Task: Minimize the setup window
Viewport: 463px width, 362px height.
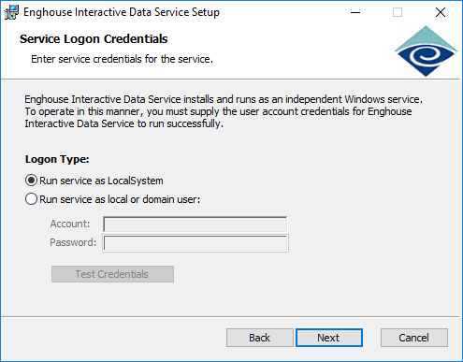Action: (x=355, y=12)
